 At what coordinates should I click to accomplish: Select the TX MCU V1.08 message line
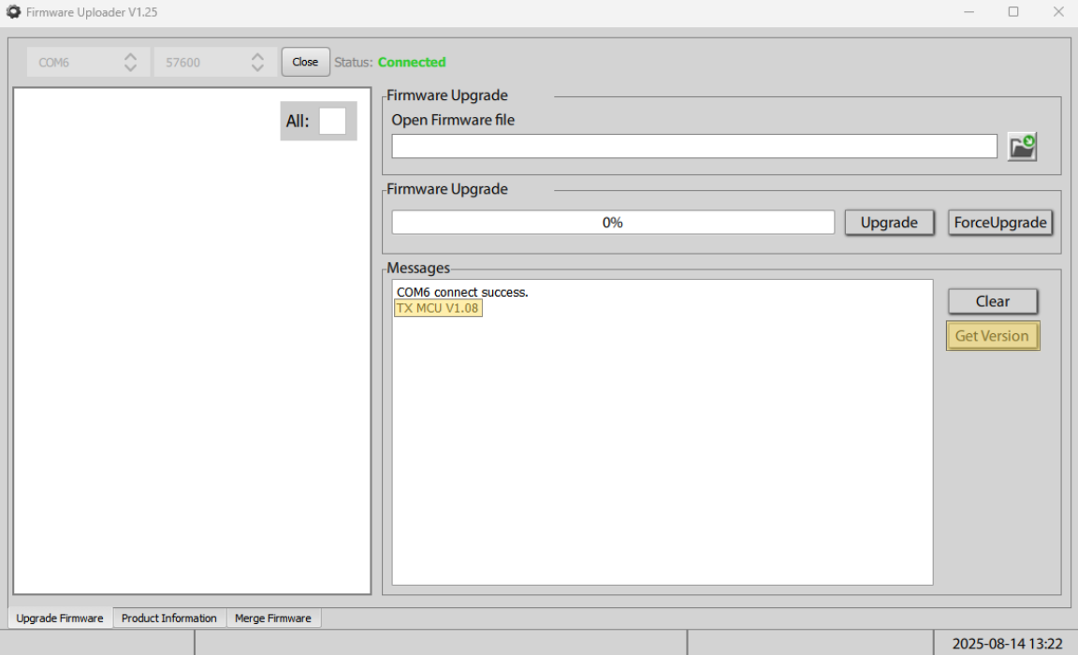pos(438,308)
